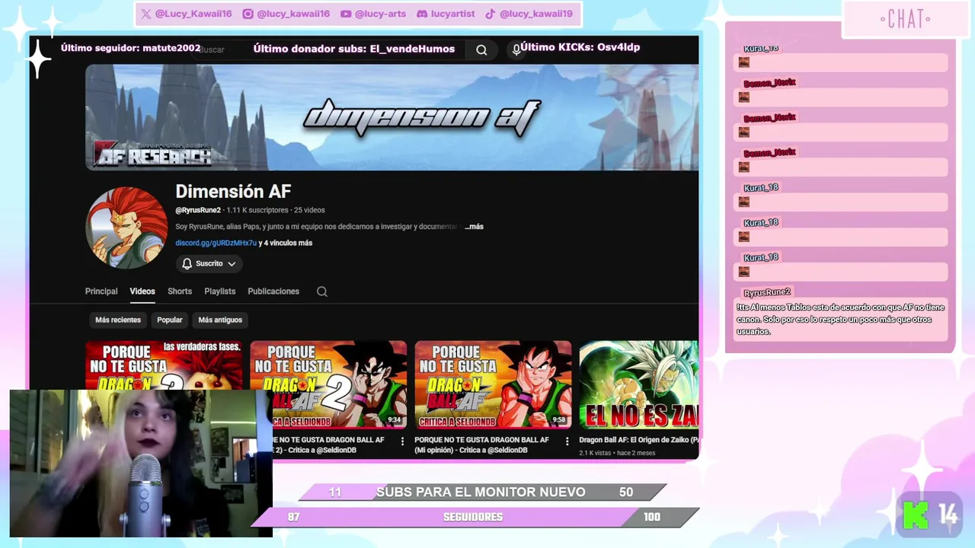This screenshot has width=975, height=548.
Task: Expand channel description with '...más'
Action: (474, 226)
